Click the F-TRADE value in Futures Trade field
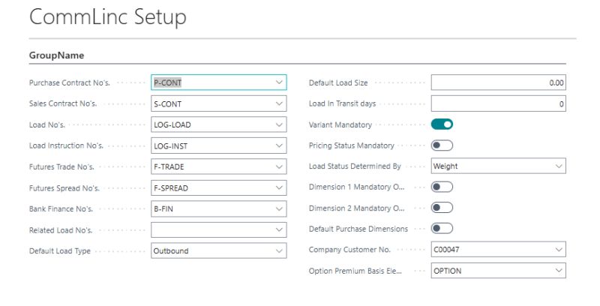 coord(169,166)
